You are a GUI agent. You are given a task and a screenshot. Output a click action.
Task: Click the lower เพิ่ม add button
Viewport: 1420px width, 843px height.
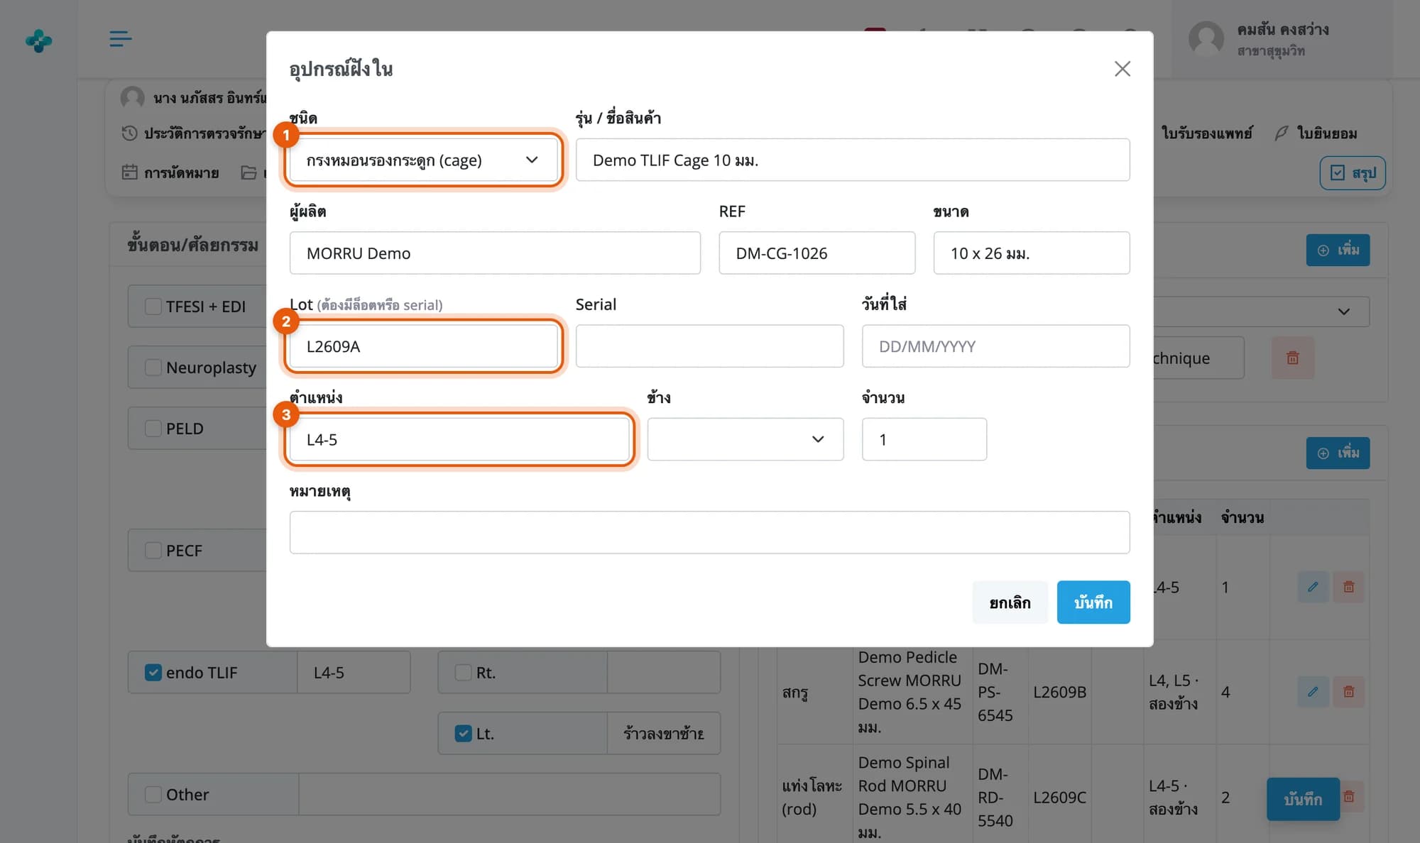(x=1338, y=453)
